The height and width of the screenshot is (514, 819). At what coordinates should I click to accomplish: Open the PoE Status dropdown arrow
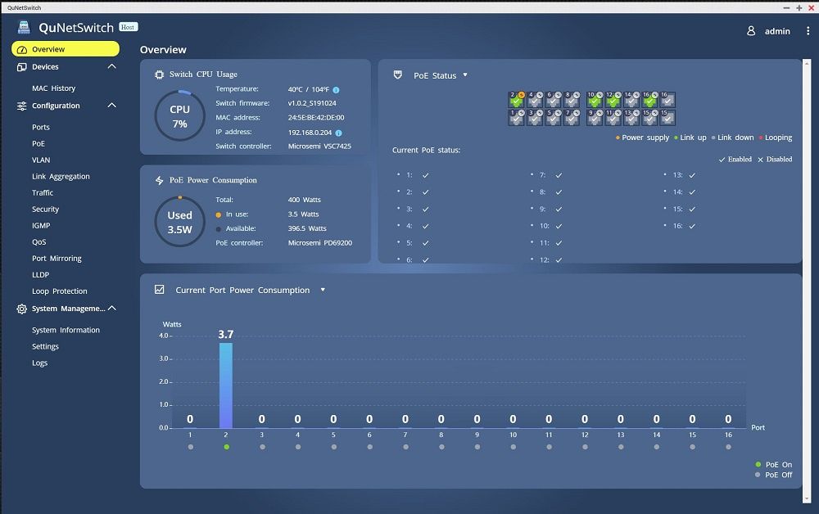pos(465,75)
